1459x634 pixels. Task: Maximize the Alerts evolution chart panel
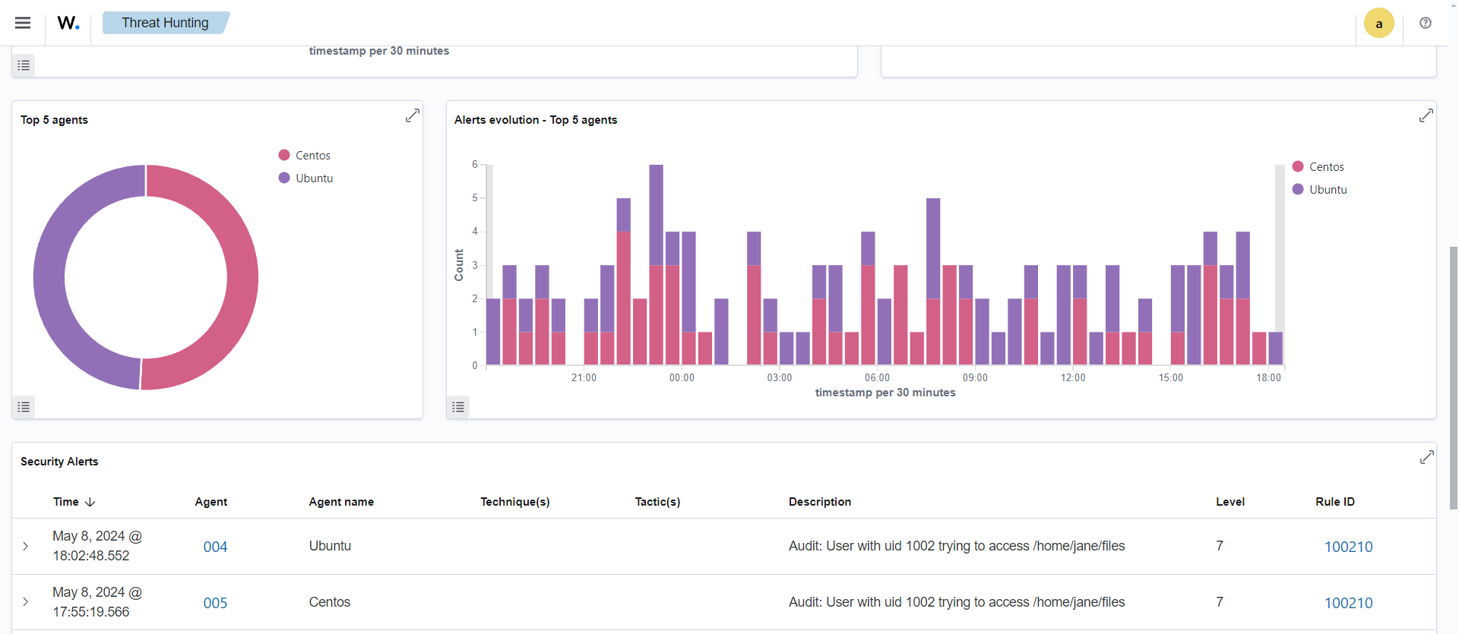pos(1426,115)
